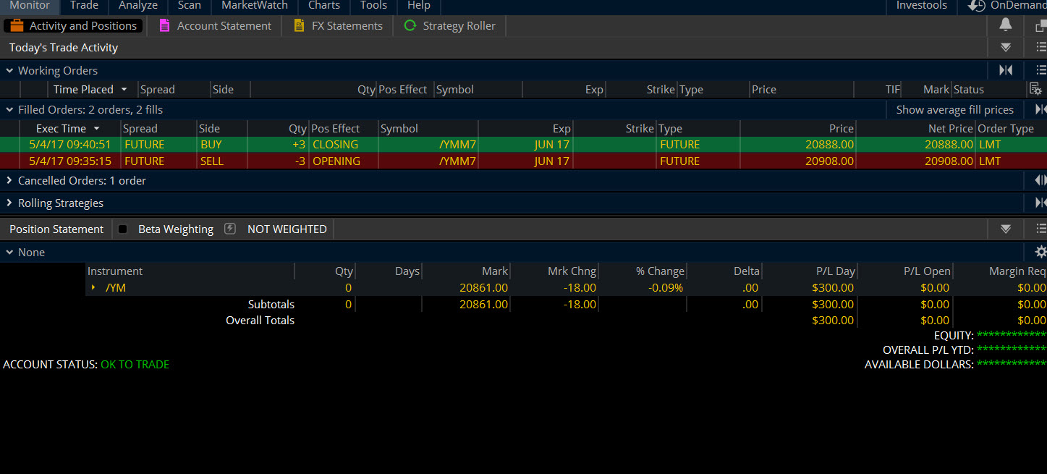1047x474 pixels.
Task: Click the OnDemand clock icon
Action: pyautogui.click(x=976, y=6)
